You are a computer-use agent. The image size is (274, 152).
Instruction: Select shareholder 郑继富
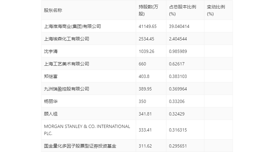click(x=51, y=76)
